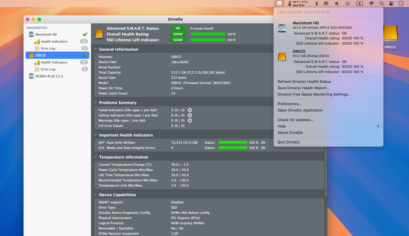This screenshot has width=409, height=236.
Task: Open the Help submenu arrow
Action: [378, 126]
